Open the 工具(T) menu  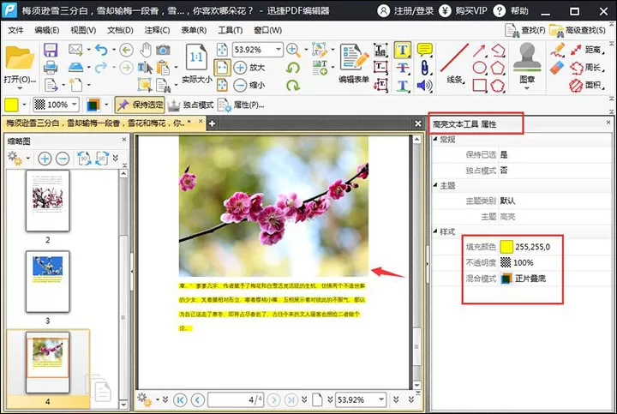pos(231,30)
